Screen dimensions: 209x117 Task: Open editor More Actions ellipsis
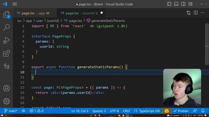tap(202, 13)
